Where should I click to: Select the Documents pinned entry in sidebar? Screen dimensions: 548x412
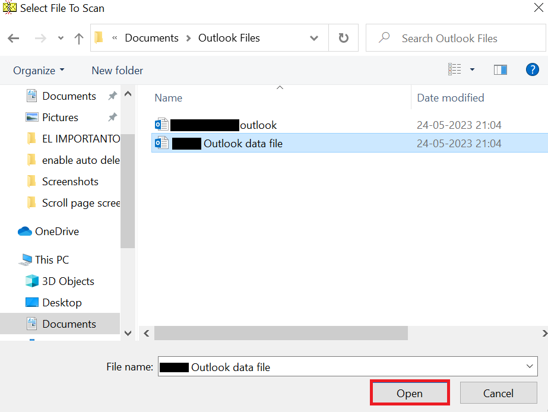(x=69, y=96)
